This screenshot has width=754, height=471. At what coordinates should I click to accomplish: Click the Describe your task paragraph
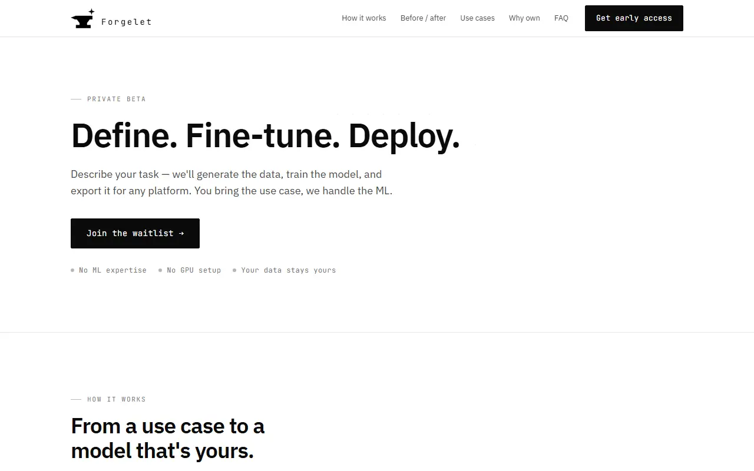coord(232,183)
